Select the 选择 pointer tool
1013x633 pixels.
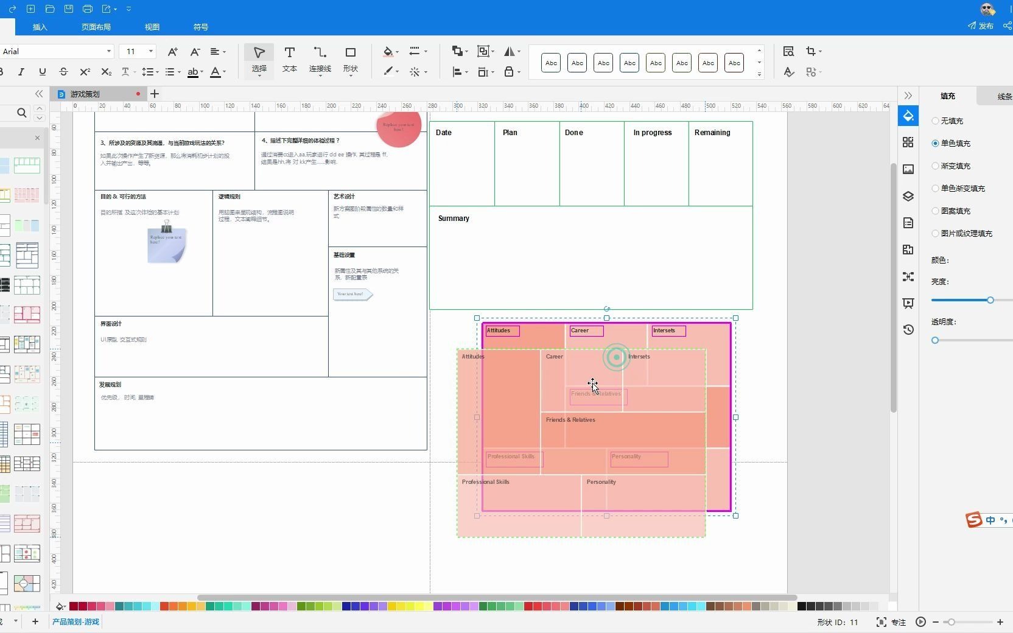coord(259,60)
